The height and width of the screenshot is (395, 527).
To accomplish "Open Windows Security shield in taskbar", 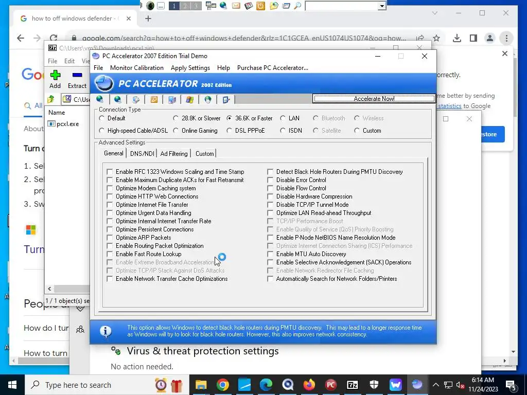I will click(374, 385).
